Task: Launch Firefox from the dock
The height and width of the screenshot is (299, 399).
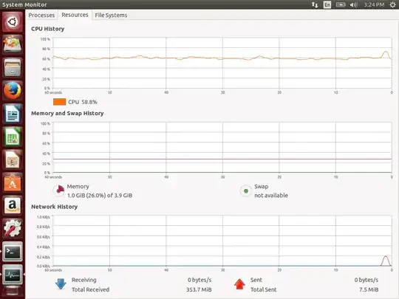Action: [x=13, y=91]
